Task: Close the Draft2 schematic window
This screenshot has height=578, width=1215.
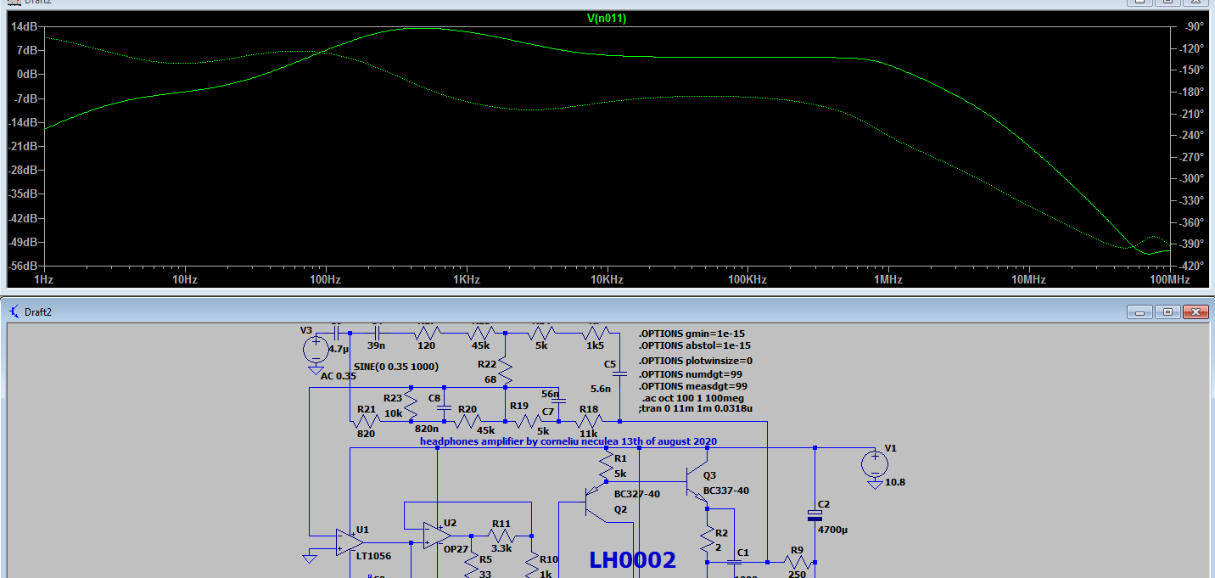Action: (x=1195, y=311)
